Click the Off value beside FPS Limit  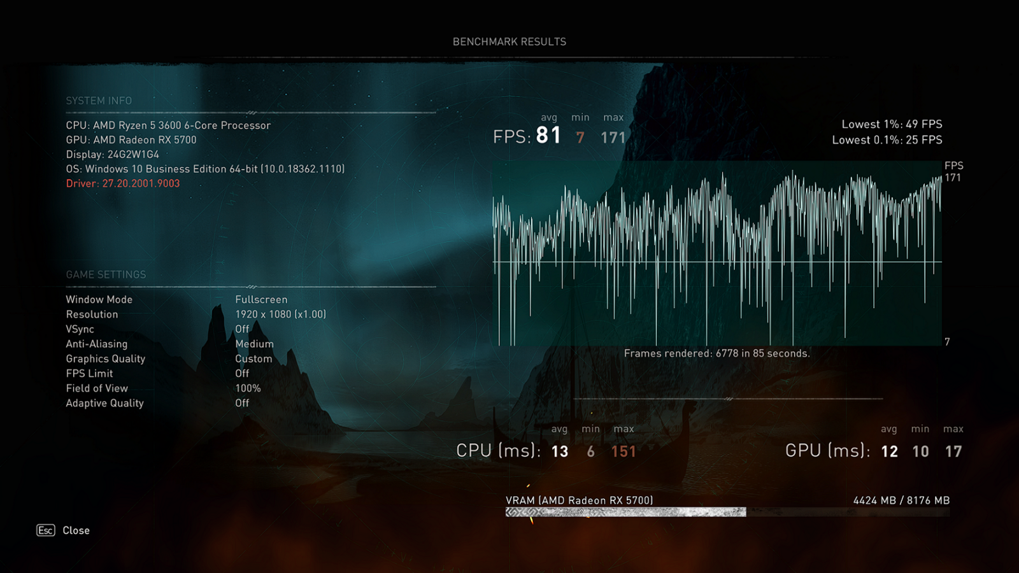point(242,374)
